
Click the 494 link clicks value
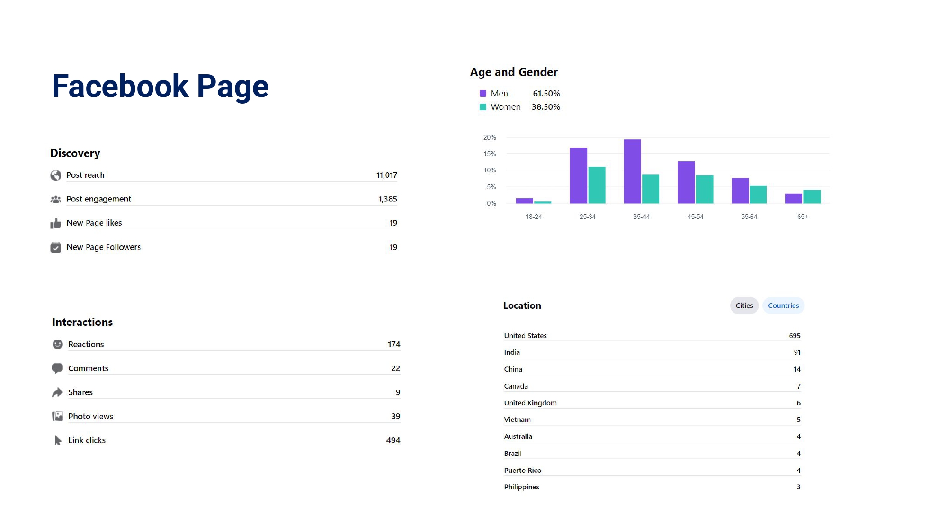(x=393, y=440)
